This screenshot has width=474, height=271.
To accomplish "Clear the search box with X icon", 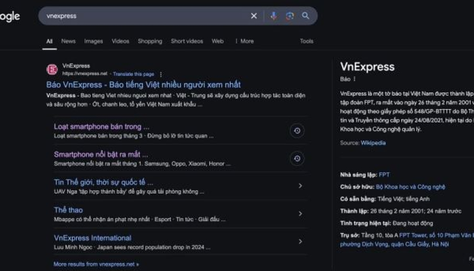I will click(254, 16).
